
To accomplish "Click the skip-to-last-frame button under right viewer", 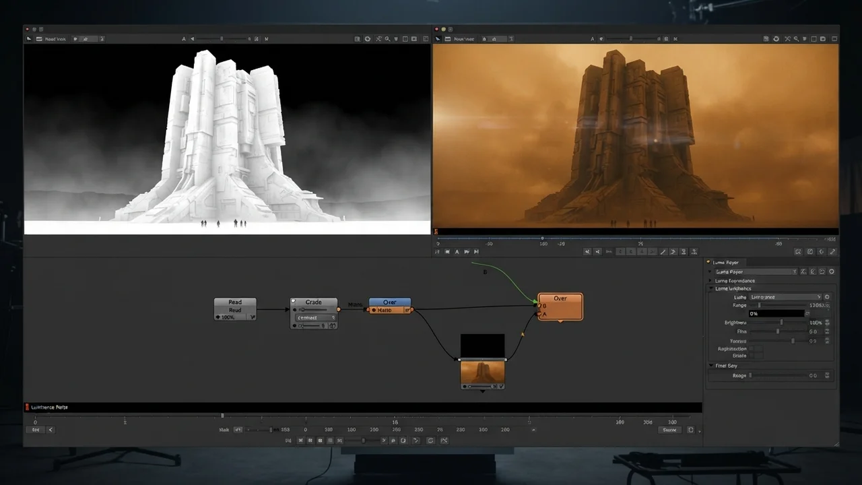I will (x=476, y=251).
